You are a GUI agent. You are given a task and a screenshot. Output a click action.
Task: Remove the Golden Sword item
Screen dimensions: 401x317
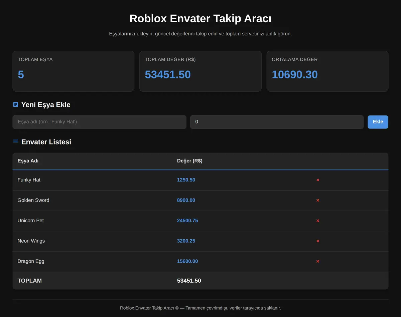pos(318,200)
